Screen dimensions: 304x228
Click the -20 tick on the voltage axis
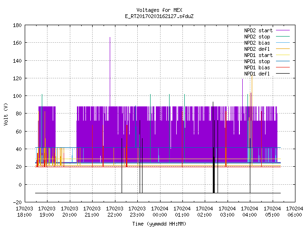pos(17,202)
